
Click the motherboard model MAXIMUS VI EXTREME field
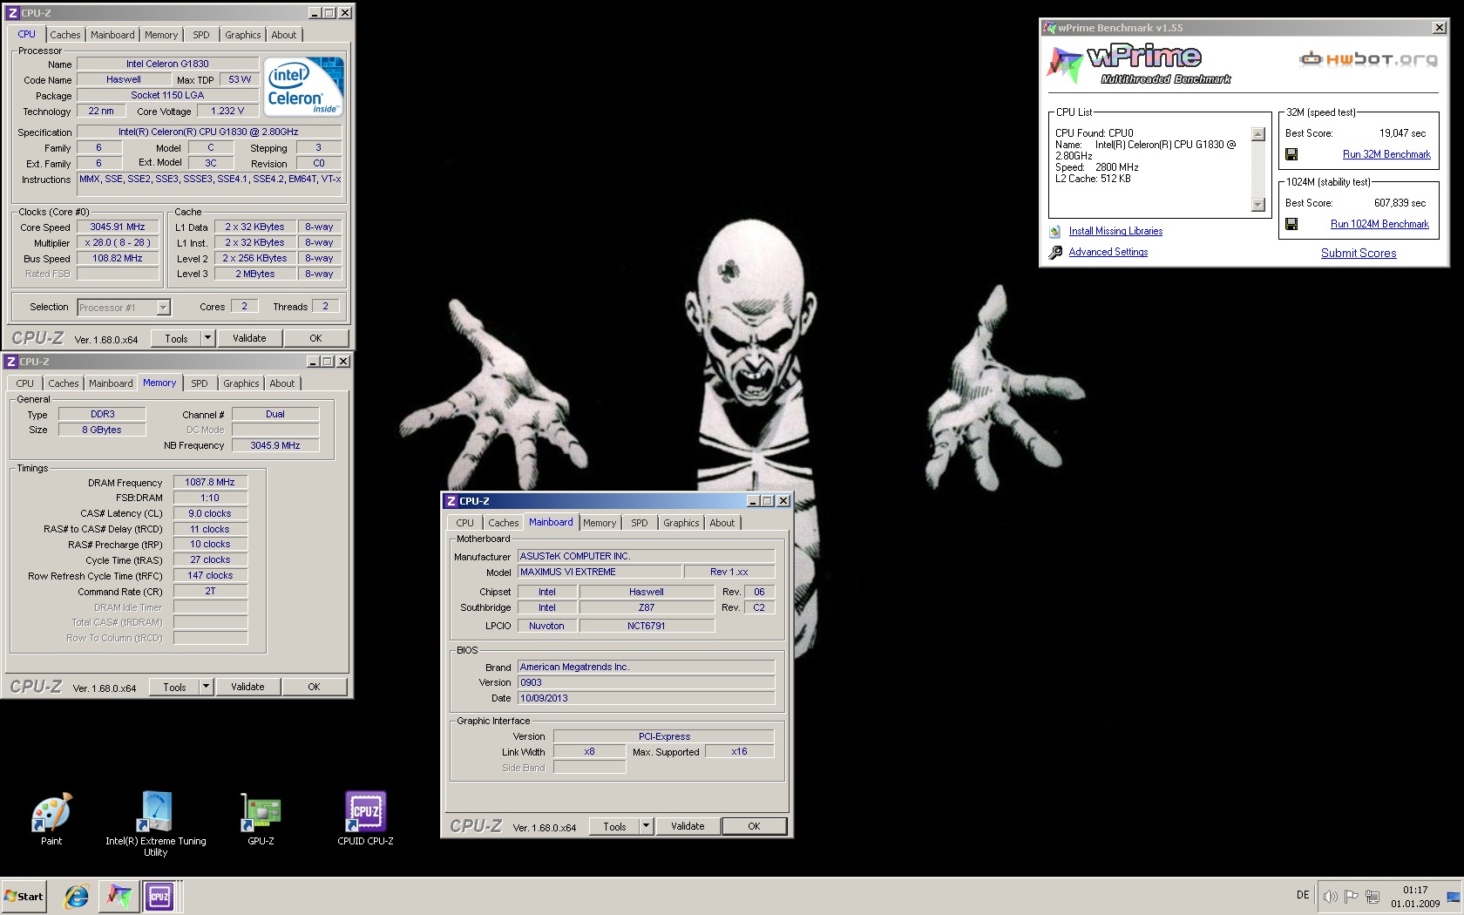598,572
